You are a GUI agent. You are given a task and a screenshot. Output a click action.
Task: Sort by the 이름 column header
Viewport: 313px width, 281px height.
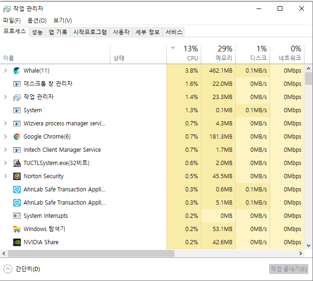(x=55, y=54)
